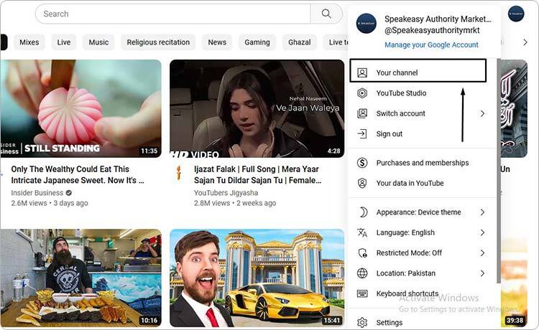Expand the Appearance submenu chevron
The image size is (539, 330).
(482, 212)
